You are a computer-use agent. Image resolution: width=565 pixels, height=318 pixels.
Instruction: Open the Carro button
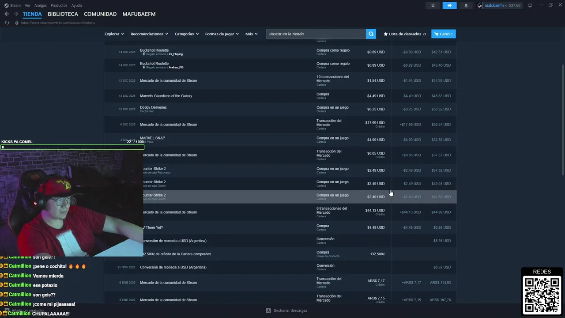(x=444, y=34)
